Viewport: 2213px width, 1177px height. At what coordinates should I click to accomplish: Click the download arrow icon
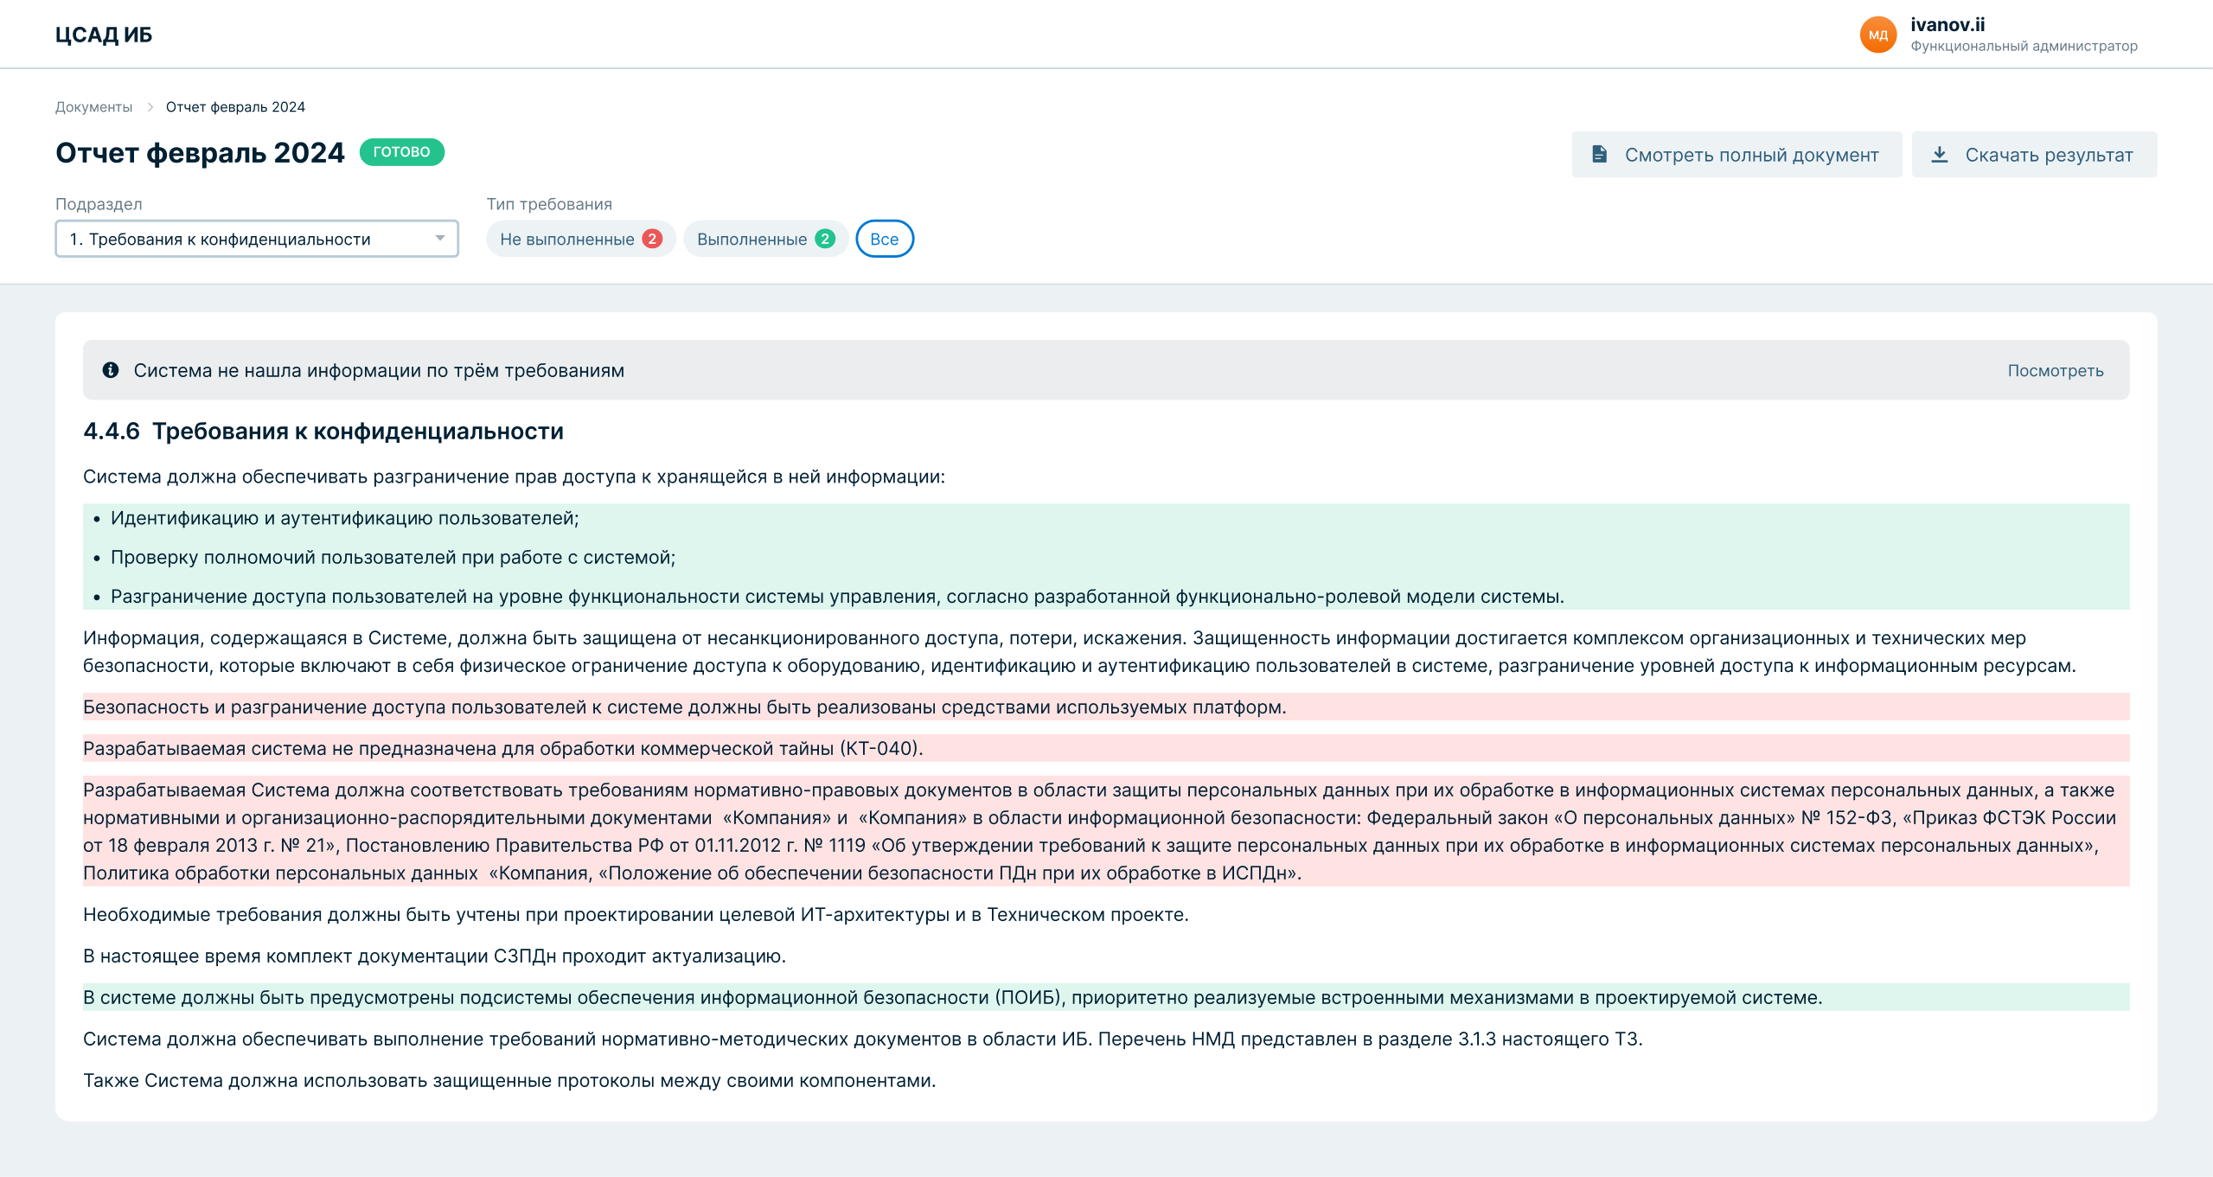pyautogui.click(x=1940, y=154)
